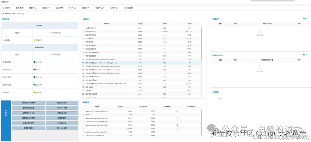
Task: Click the 文件系统 table vertical scrollbar
Action: click(x=202, y=123)
